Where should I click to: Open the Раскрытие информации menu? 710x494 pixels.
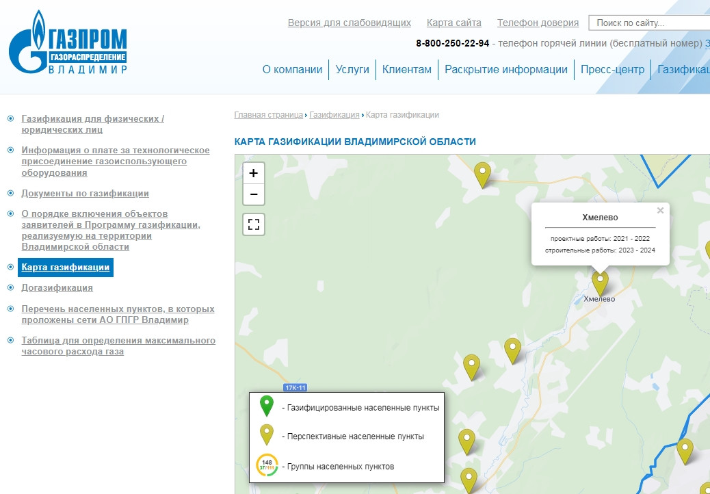tap(505, 69)
